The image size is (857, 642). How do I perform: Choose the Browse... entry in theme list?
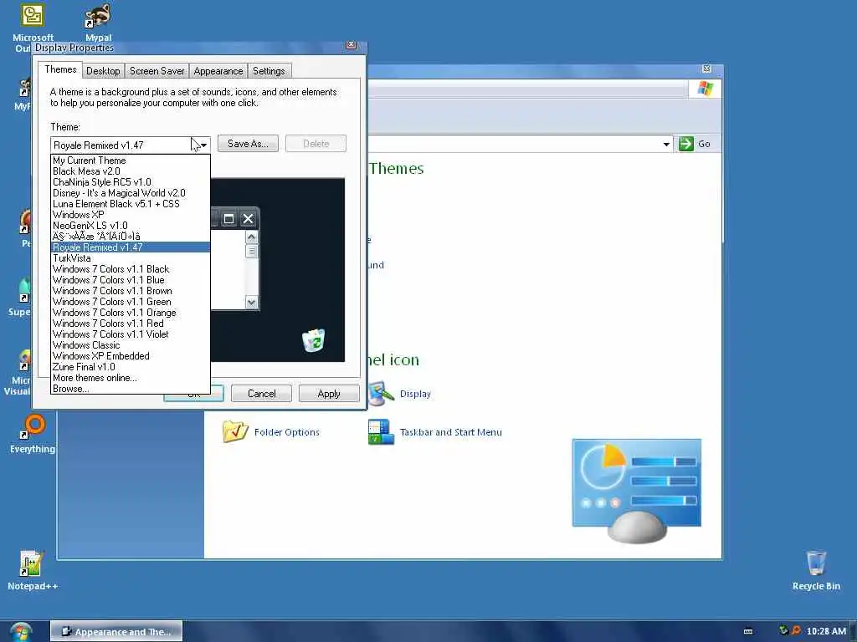[130, 389]
